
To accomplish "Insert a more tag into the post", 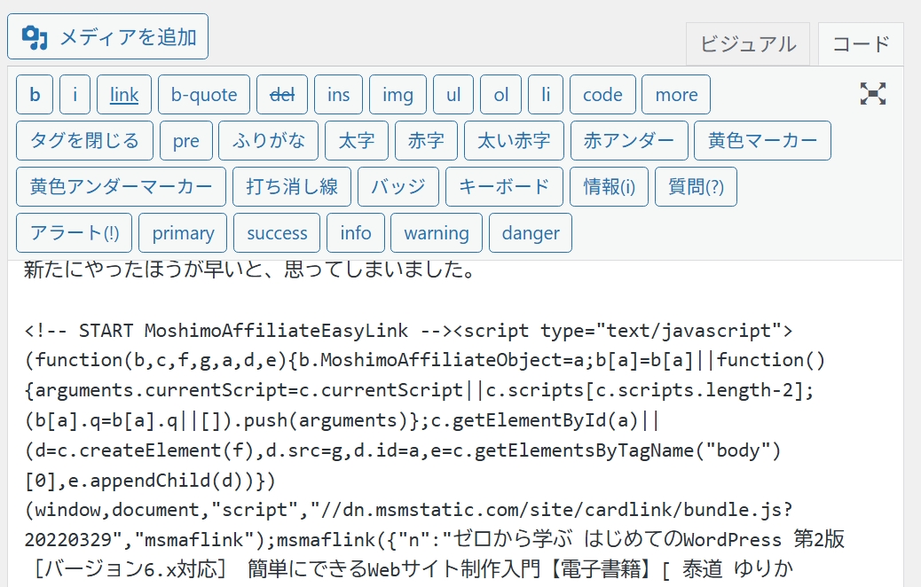I will pos(675,94).
